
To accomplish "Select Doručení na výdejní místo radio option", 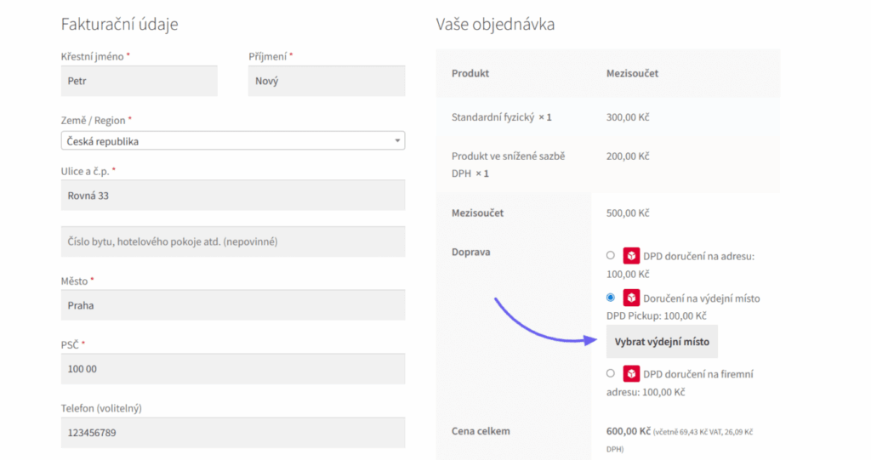I will 611,298.
